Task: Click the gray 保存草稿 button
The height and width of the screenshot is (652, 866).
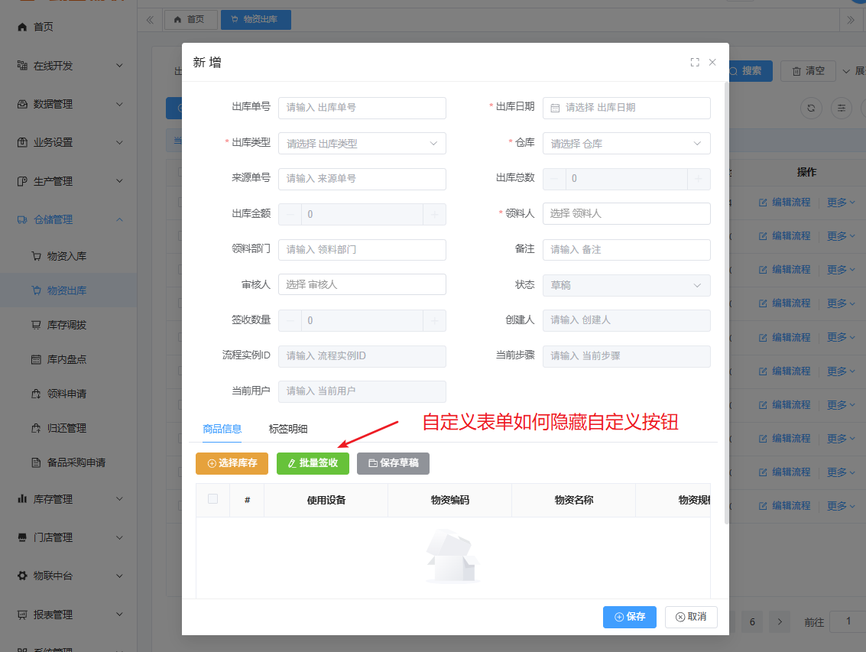Action: (393, 463)
